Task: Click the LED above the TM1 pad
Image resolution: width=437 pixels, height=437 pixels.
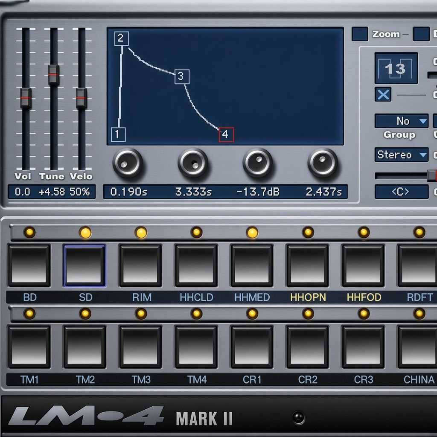Action: [29, 314]
